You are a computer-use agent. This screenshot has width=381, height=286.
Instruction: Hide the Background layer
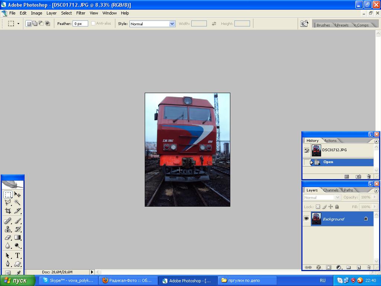(x=307, y=219)
